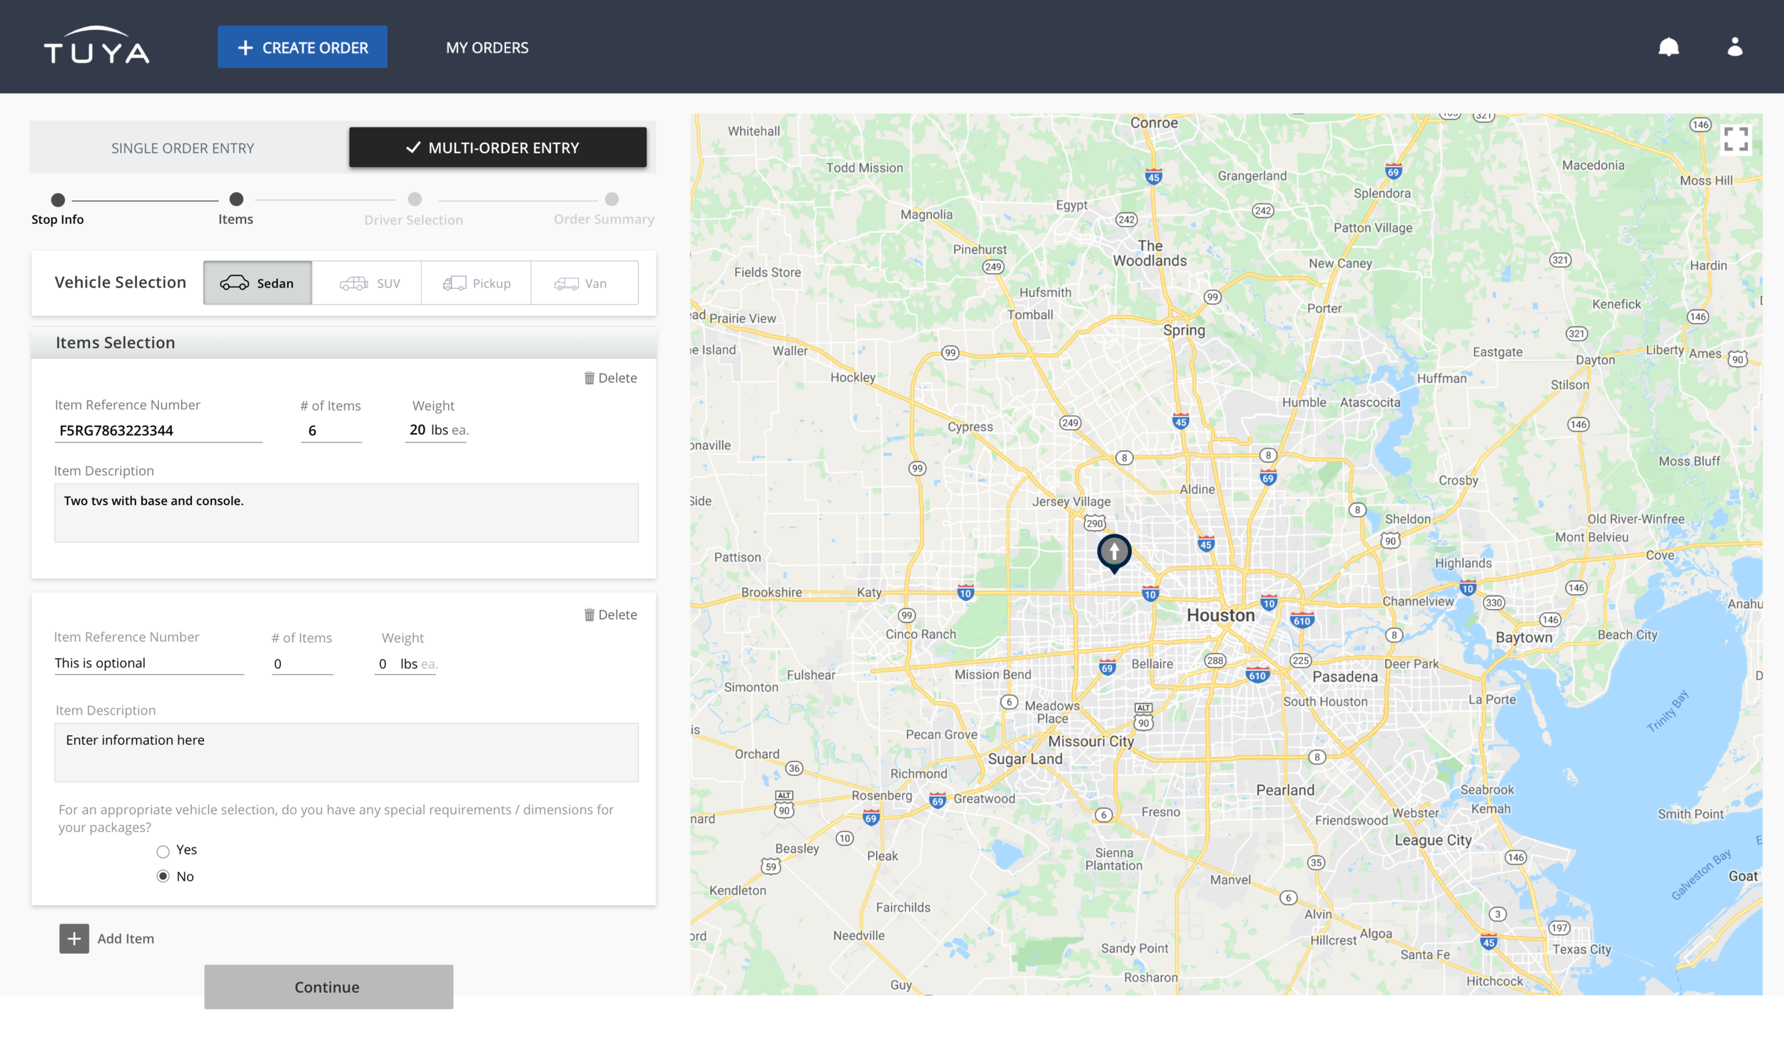The image size is (1784, 1052).
Task: Click the Houston label on the map
Action: 1220,615
